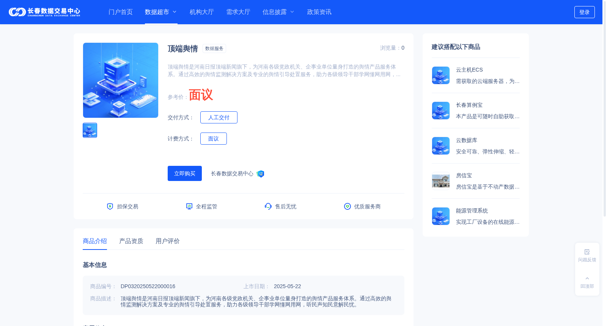Open 信息披露 menu
Viewport: 607px width, 326px height.
[275, 12]
